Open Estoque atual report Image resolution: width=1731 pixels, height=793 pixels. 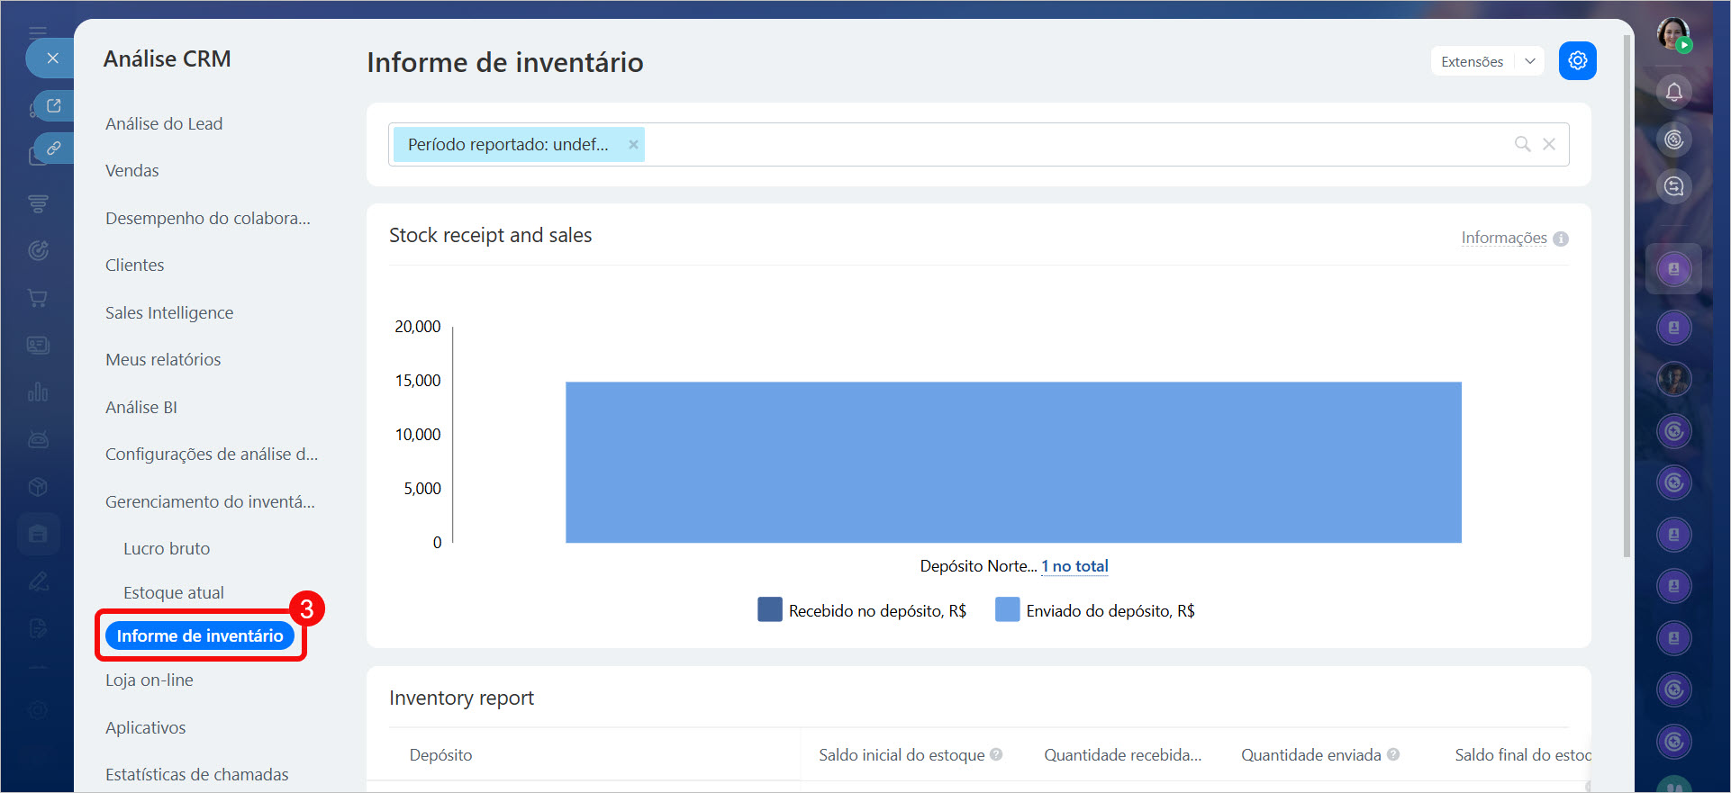[x=174, y=592]
